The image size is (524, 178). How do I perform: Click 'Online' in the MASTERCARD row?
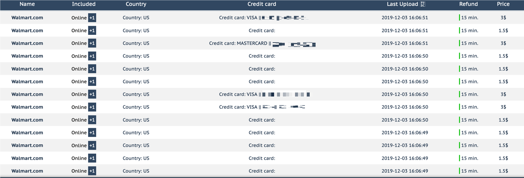(79, 43)
